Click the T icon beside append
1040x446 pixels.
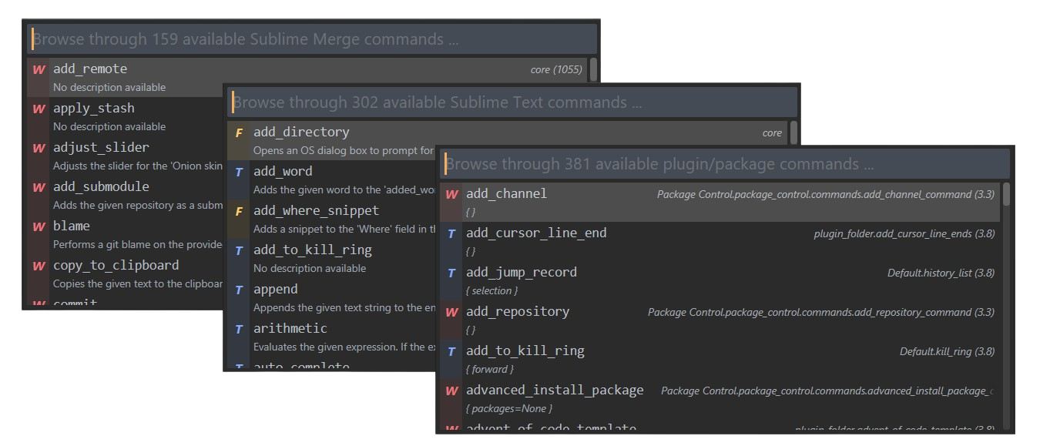[239, 290]
